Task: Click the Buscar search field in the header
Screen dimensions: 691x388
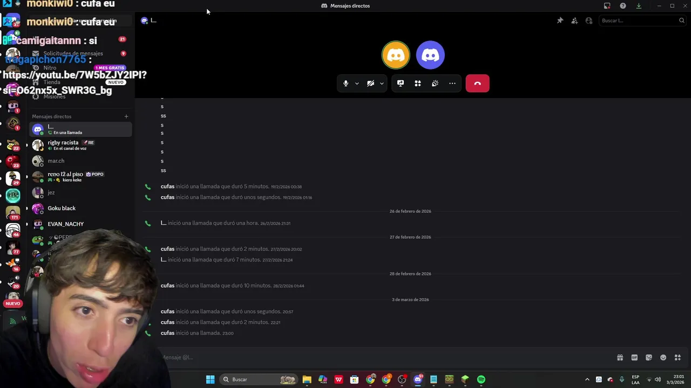Action: click(642, 20)
